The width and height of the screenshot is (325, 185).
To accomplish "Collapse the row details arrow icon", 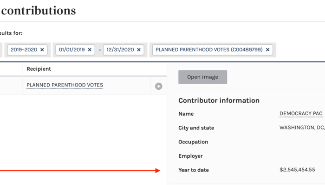I will pos(159,86).
